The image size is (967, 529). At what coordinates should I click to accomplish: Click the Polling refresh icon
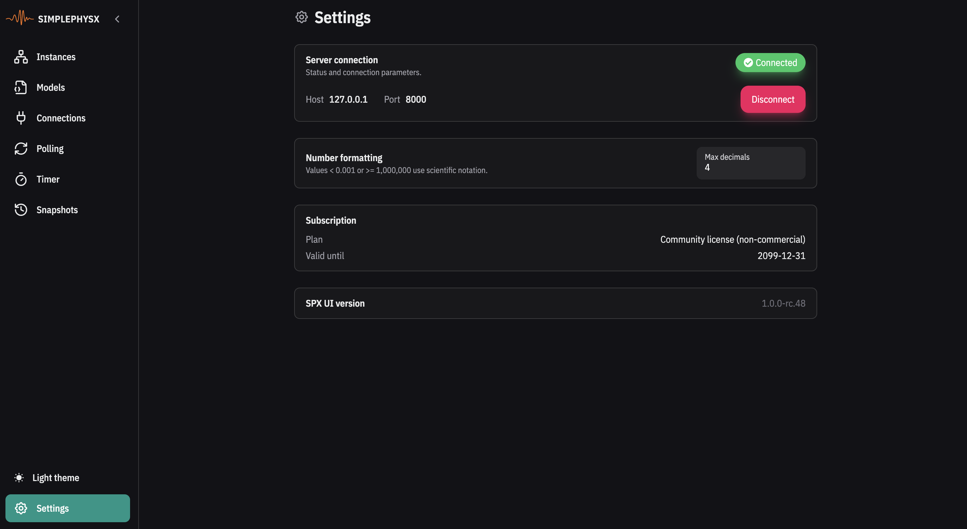coord(21,149)
